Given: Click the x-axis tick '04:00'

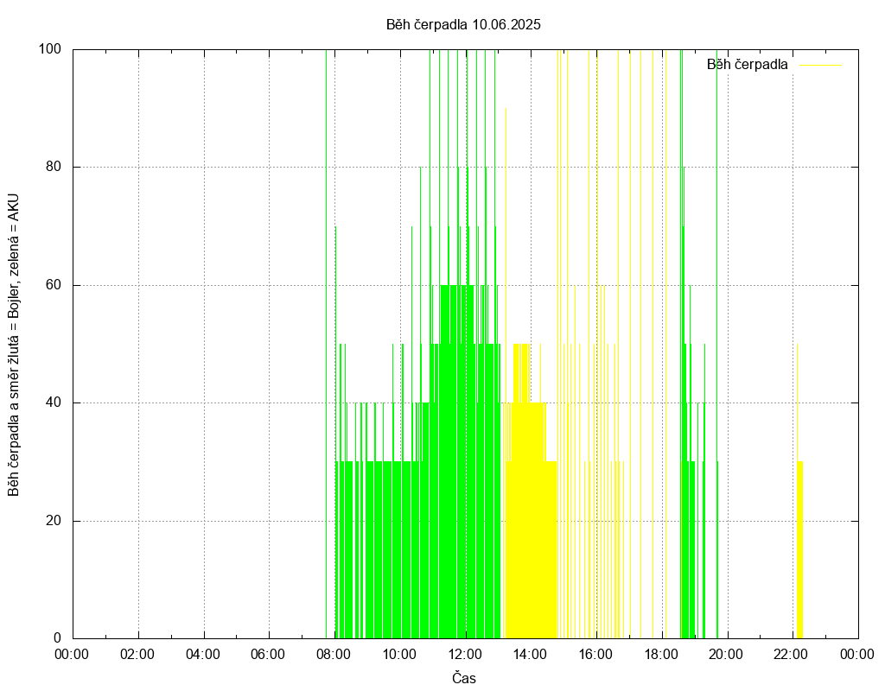Looking at the screenshot, I should click(x=202, y=655).
